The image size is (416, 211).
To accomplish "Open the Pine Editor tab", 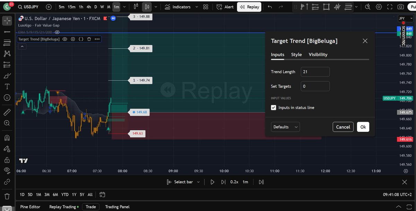I will pyautogui.click(x=30, y=207).
